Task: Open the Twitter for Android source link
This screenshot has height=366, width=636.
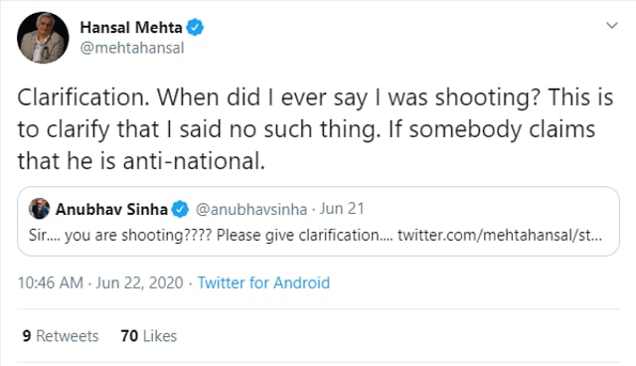Action: (263, 282)
